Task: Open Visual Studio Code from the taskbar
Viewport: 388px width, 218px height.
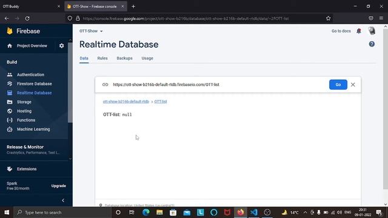Action: 253,213
